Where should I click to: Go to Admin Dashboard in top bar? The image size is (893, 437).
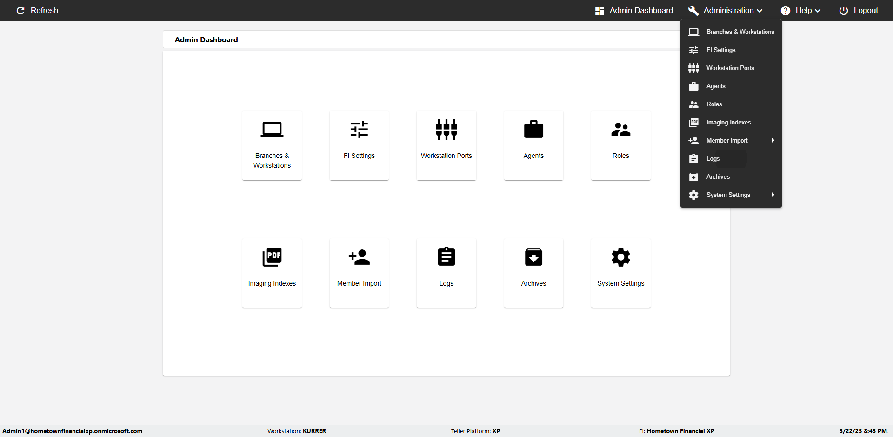click(634, 10)
